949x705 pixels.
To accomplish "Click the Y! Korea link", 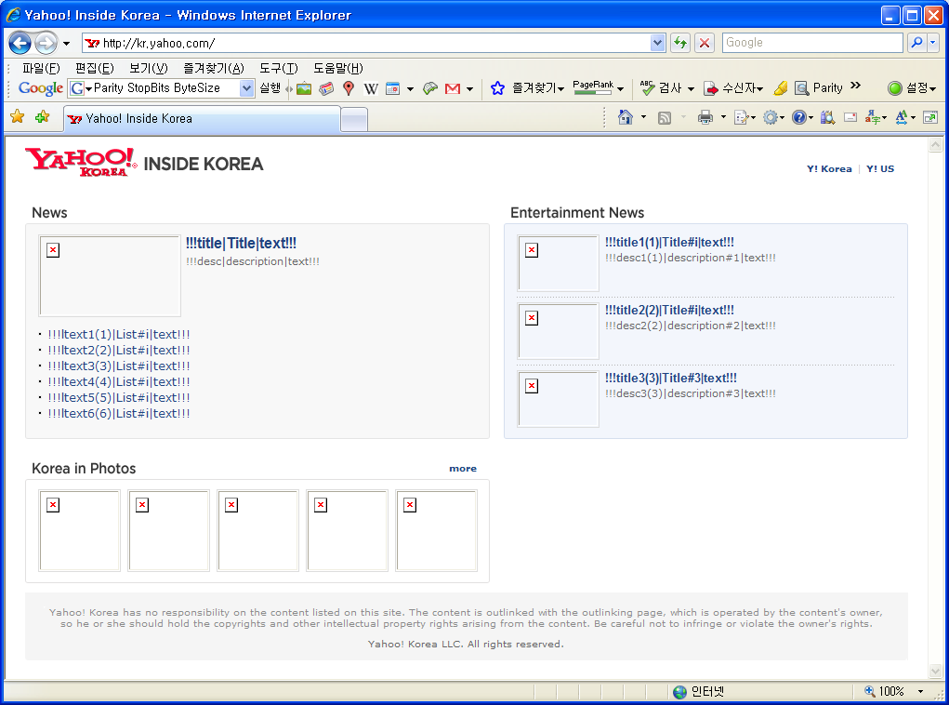I will 829,169.
